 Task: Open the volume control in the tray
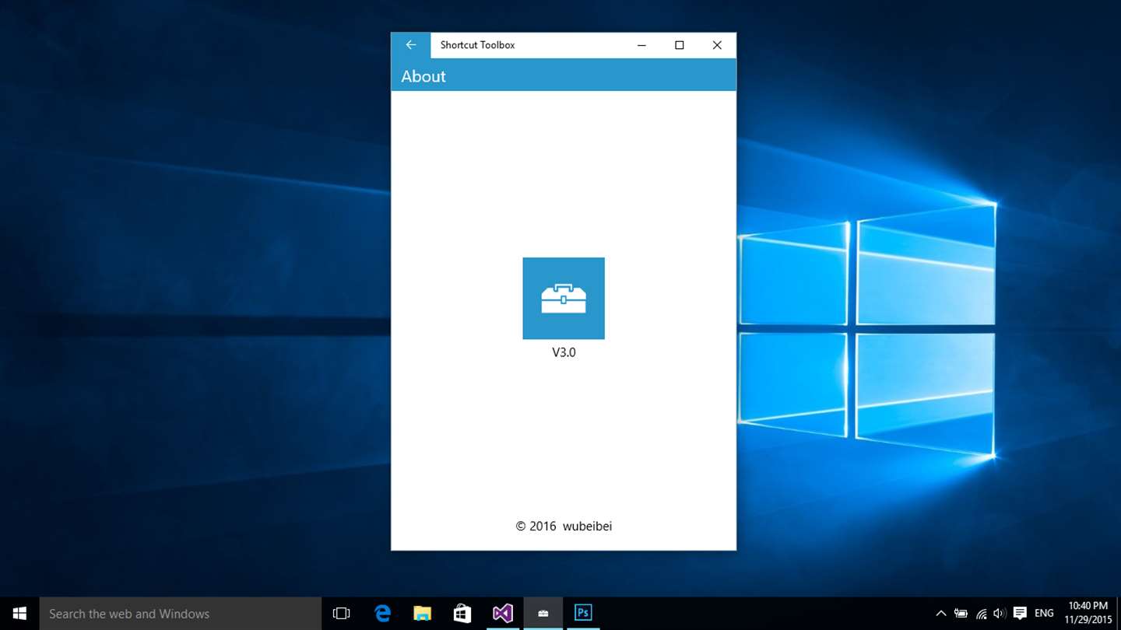(x=1000, y=614)
